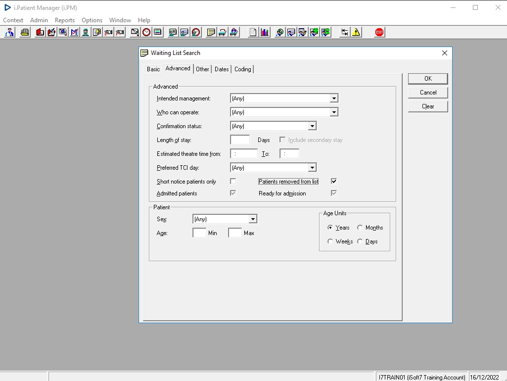Open the Window menu
This screenshot has height=381, width=507.
point(120,20)
